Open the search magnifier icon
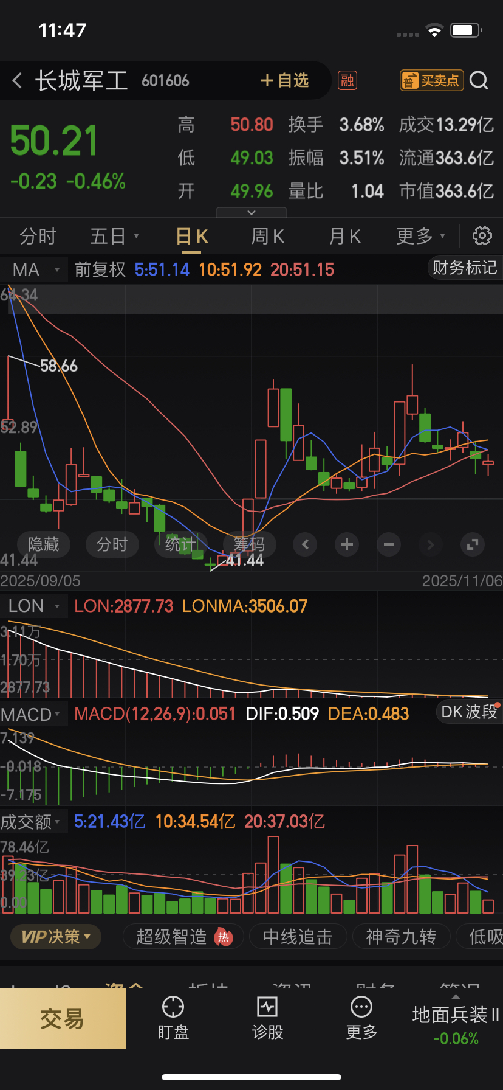Viewport: 503px width, 1090px height. point(479,80)
